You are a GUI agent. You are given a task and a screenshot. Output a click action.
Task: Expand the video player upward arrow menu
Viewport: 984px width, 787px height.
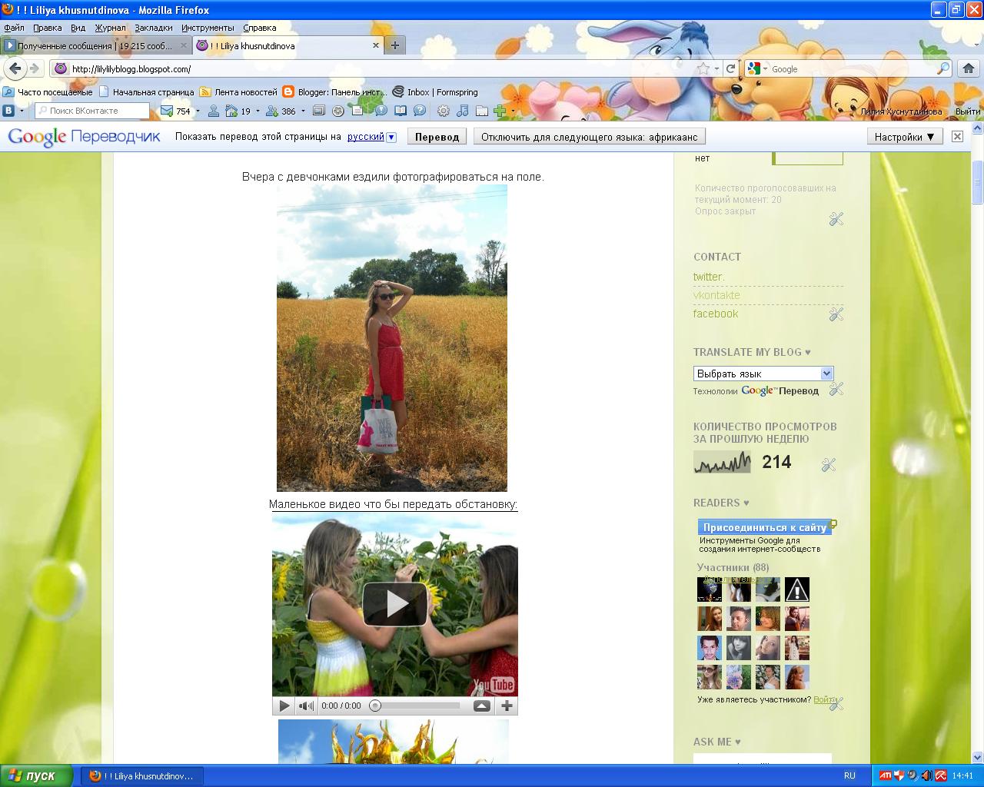tap(482, 706)
